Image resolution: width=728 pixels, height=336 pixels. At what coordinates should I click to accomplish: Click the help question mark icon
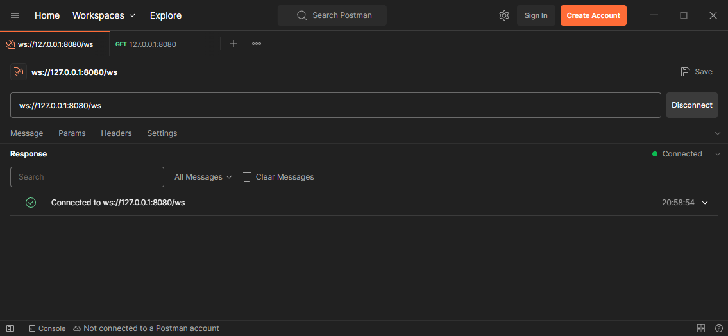719,328
